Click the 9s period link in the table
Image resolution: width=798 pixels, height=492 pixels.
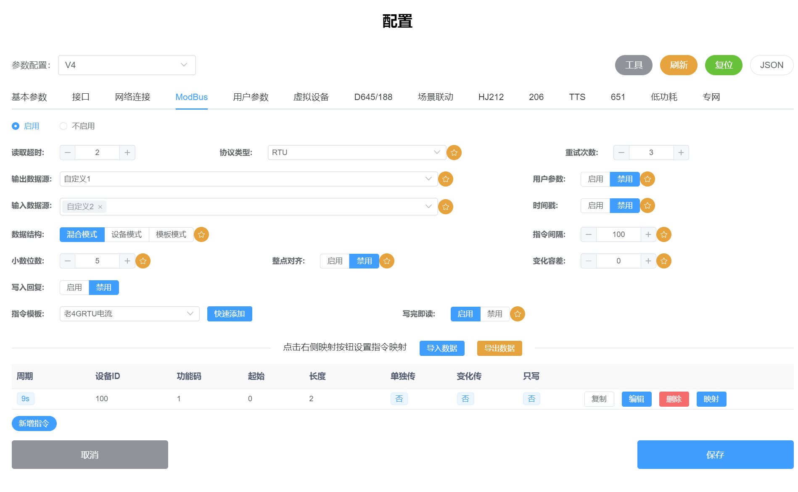click(x=25, y=399)
